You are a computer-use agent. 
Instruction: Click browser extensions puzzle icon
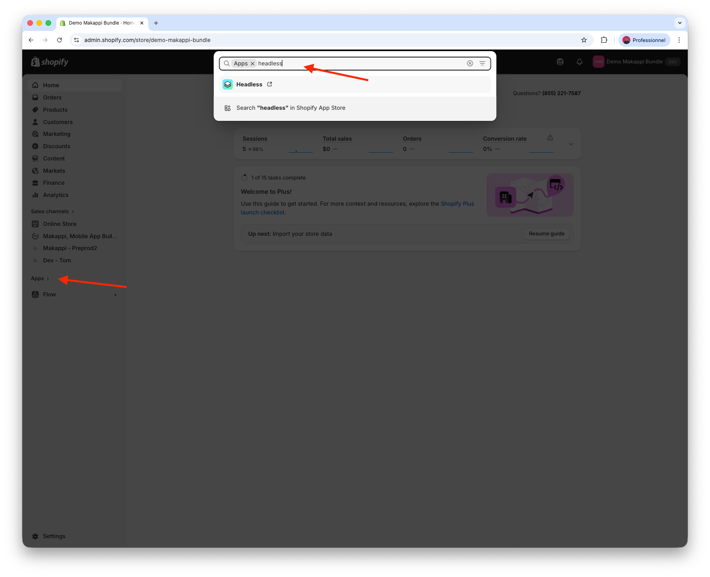604,40
